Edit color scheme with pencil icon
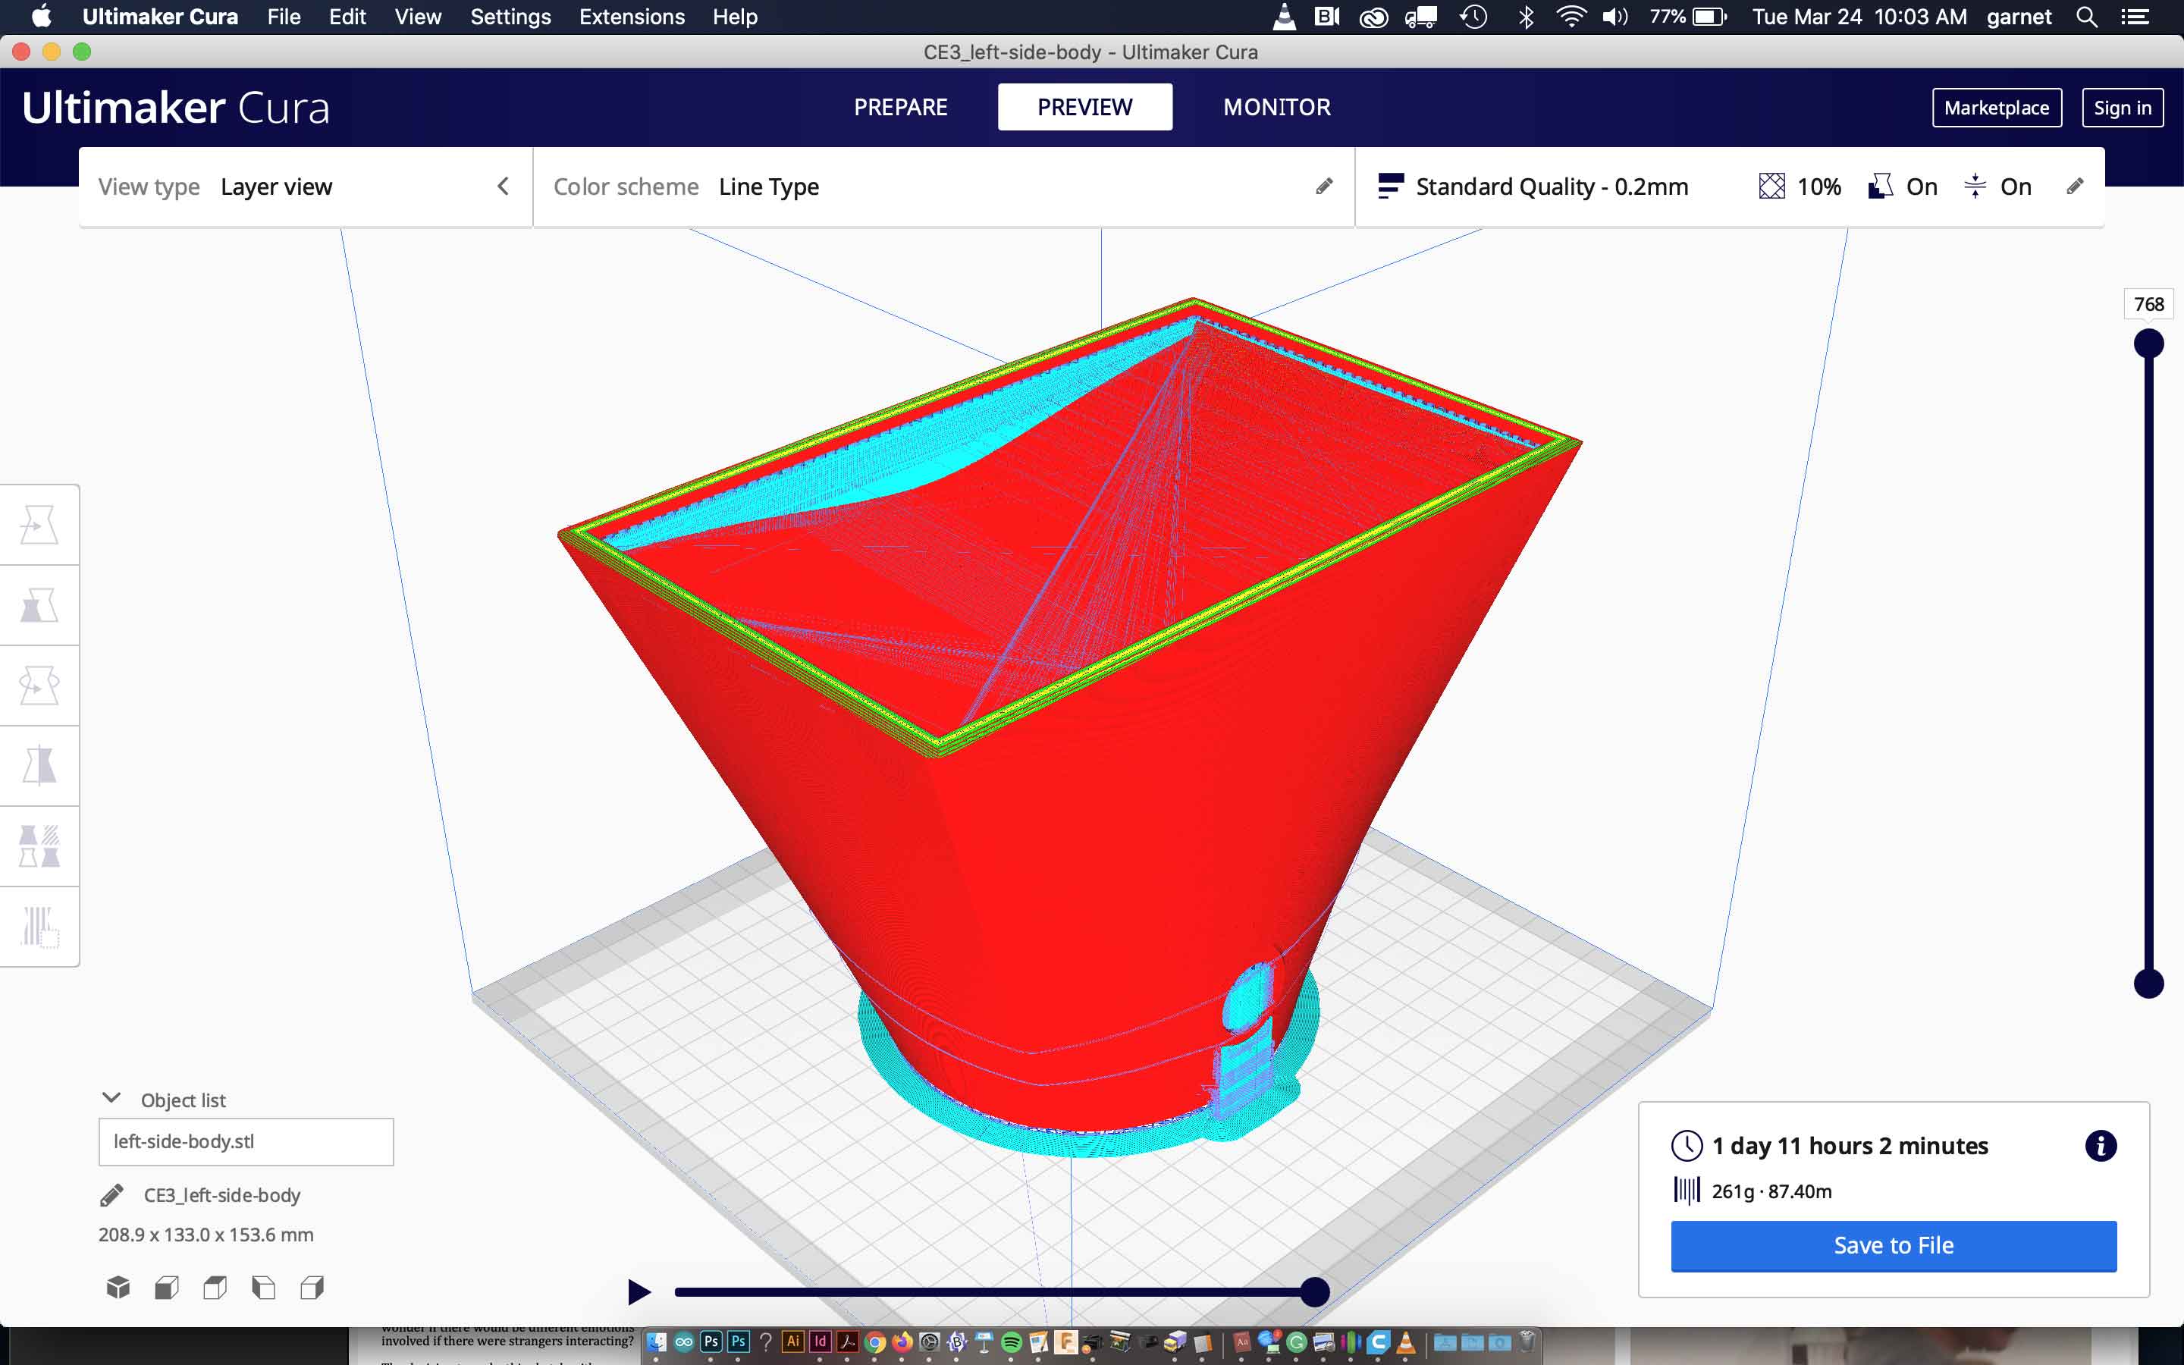 (1324, 186)
